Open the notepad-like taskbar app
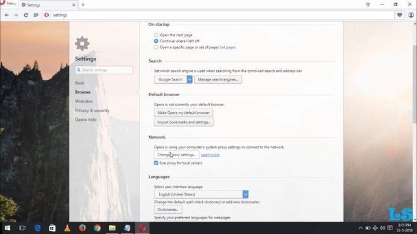Viewport: 417px width, 234px height. (x=127, y=228)
